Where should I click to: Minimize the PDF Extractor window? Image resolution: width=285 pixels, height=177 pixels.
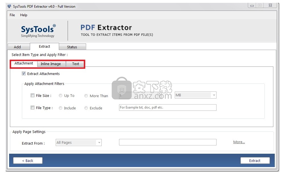[x=252, y=5]
